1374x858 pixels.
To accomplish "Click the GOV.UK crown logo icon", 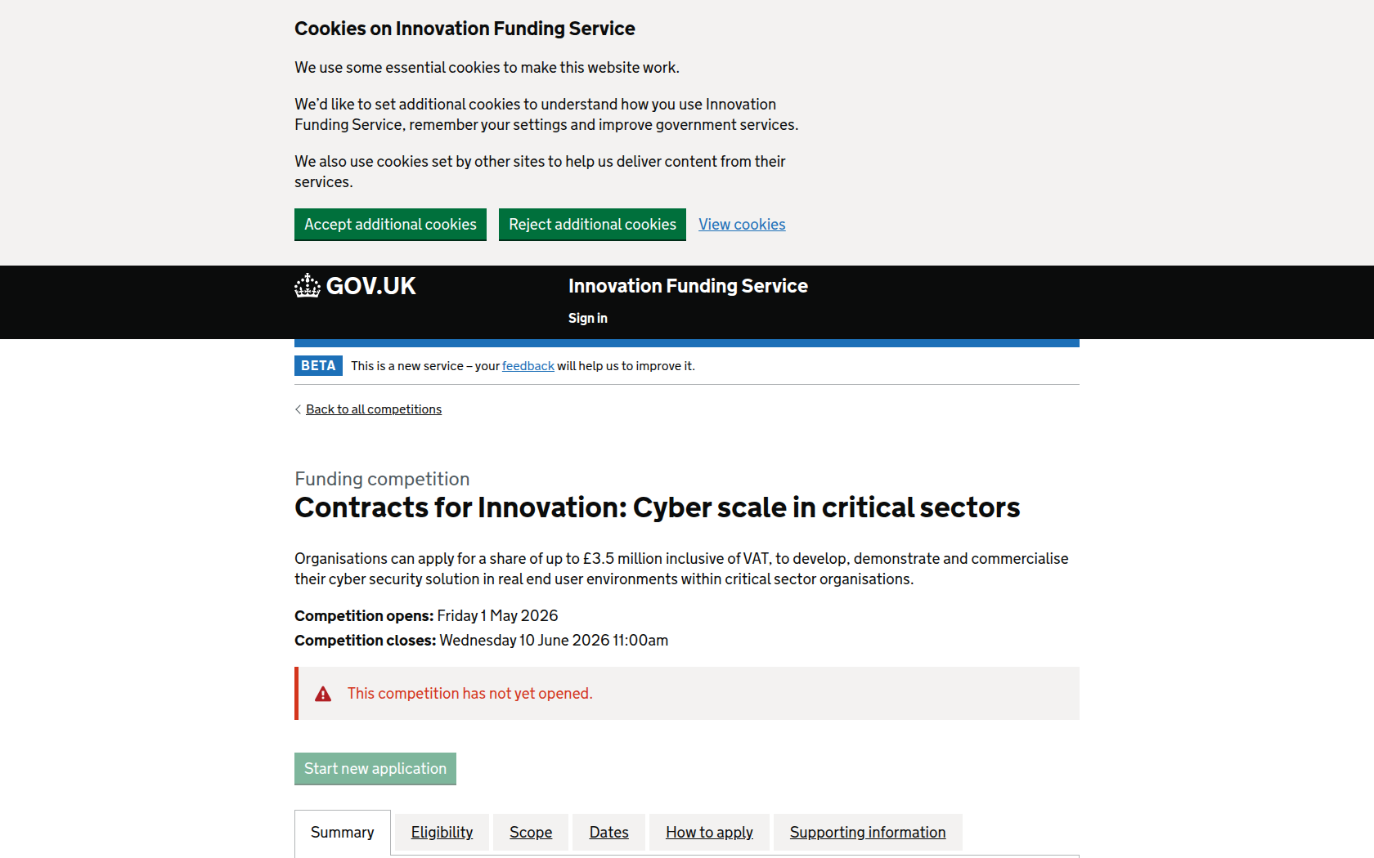I will [x=308, y=286].
